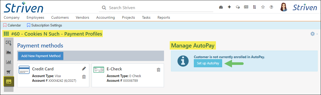The height and width of the screenshot is (95, 321).
Task: Click the Manage AutoPay heading
Action: [193, 46]
